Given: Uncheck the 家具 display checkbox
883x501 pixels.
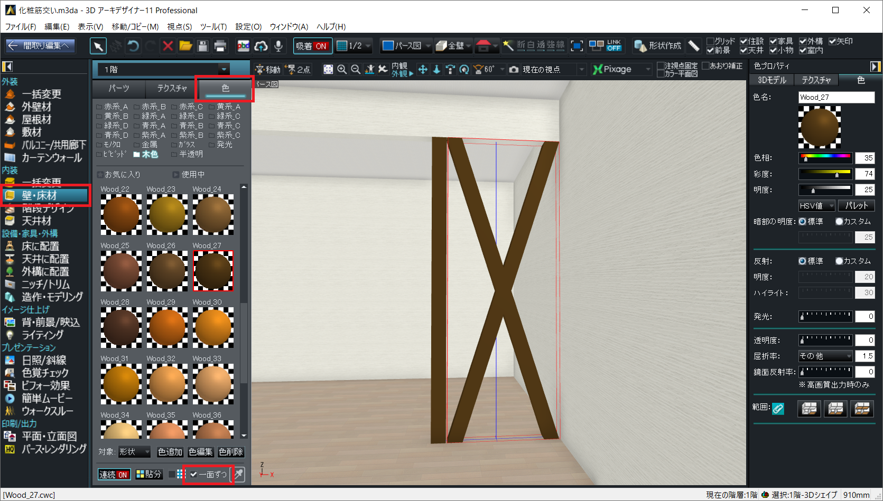Looking at the screenshot, I should click(x=773, y=41).
